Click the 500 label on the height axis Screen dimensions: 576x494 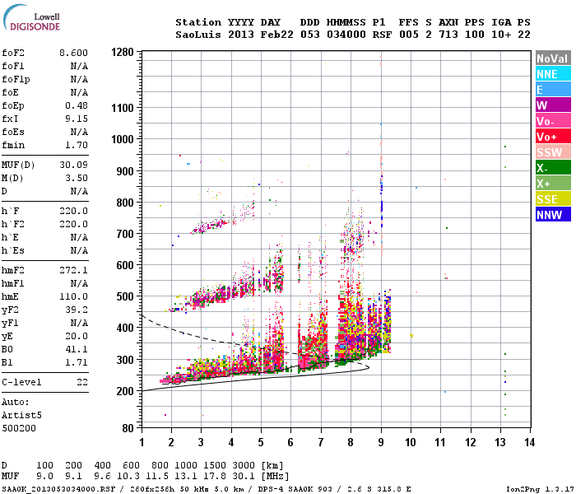tap(125, 296)
